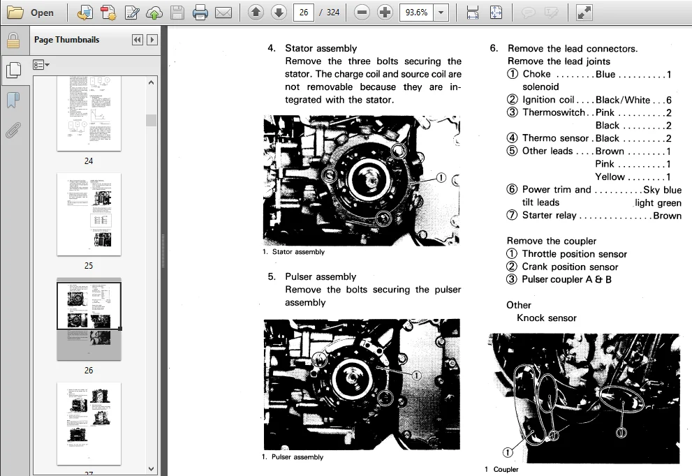This screenshot has width=692, height=476.
Task: Open the zoom level dropdown arrow
Action: (x=441, y=13)
